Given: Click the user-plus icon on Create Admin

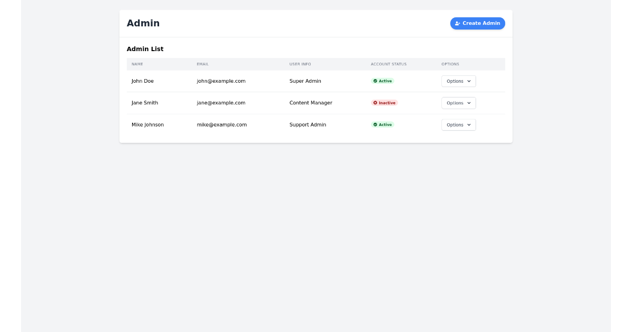Looking at the screenshot, I should click(457, 23).
